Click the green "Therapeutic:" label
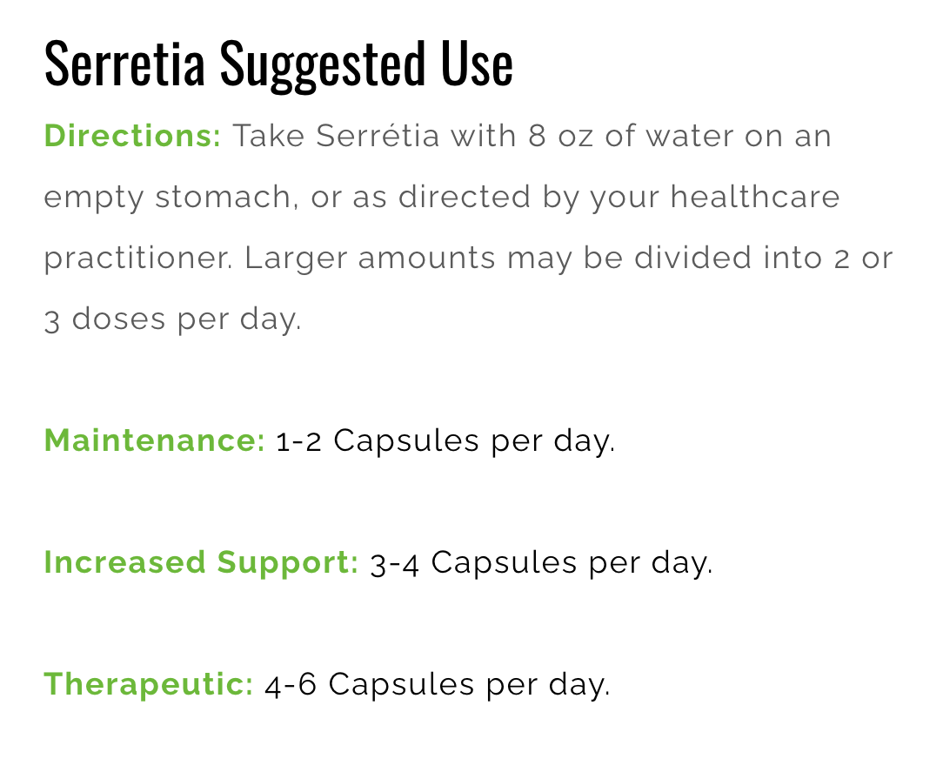The width and height of the screenshot is (943, 759). tap(148, 684)
